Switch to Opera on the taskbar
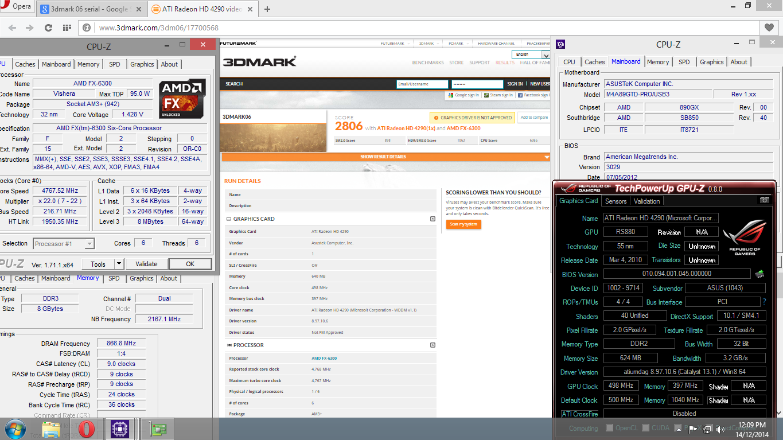The height and width of the screenshot is (440, 783). pyautogui.click(x=86, y=429)
